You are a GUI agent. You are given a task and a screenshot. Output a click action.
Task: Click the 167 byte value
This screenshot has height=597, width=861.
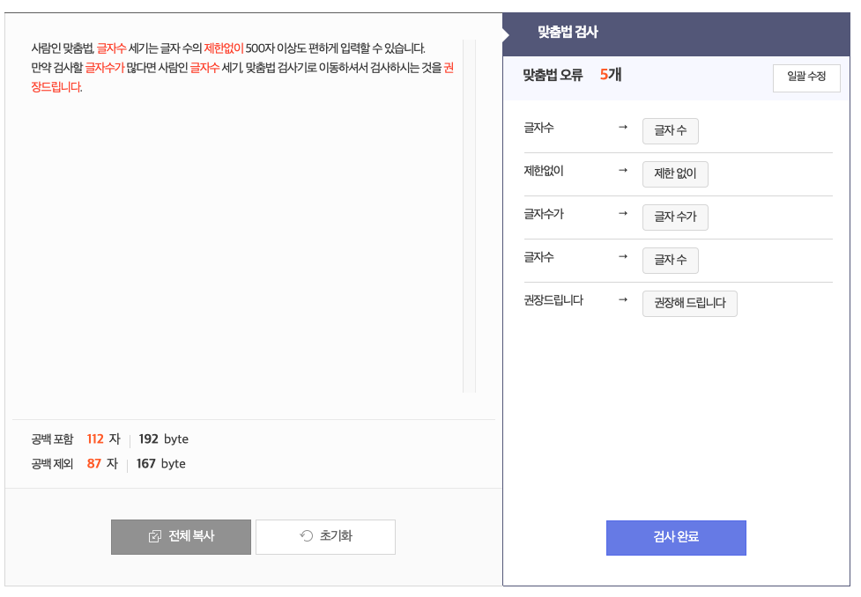coord(161,464)
